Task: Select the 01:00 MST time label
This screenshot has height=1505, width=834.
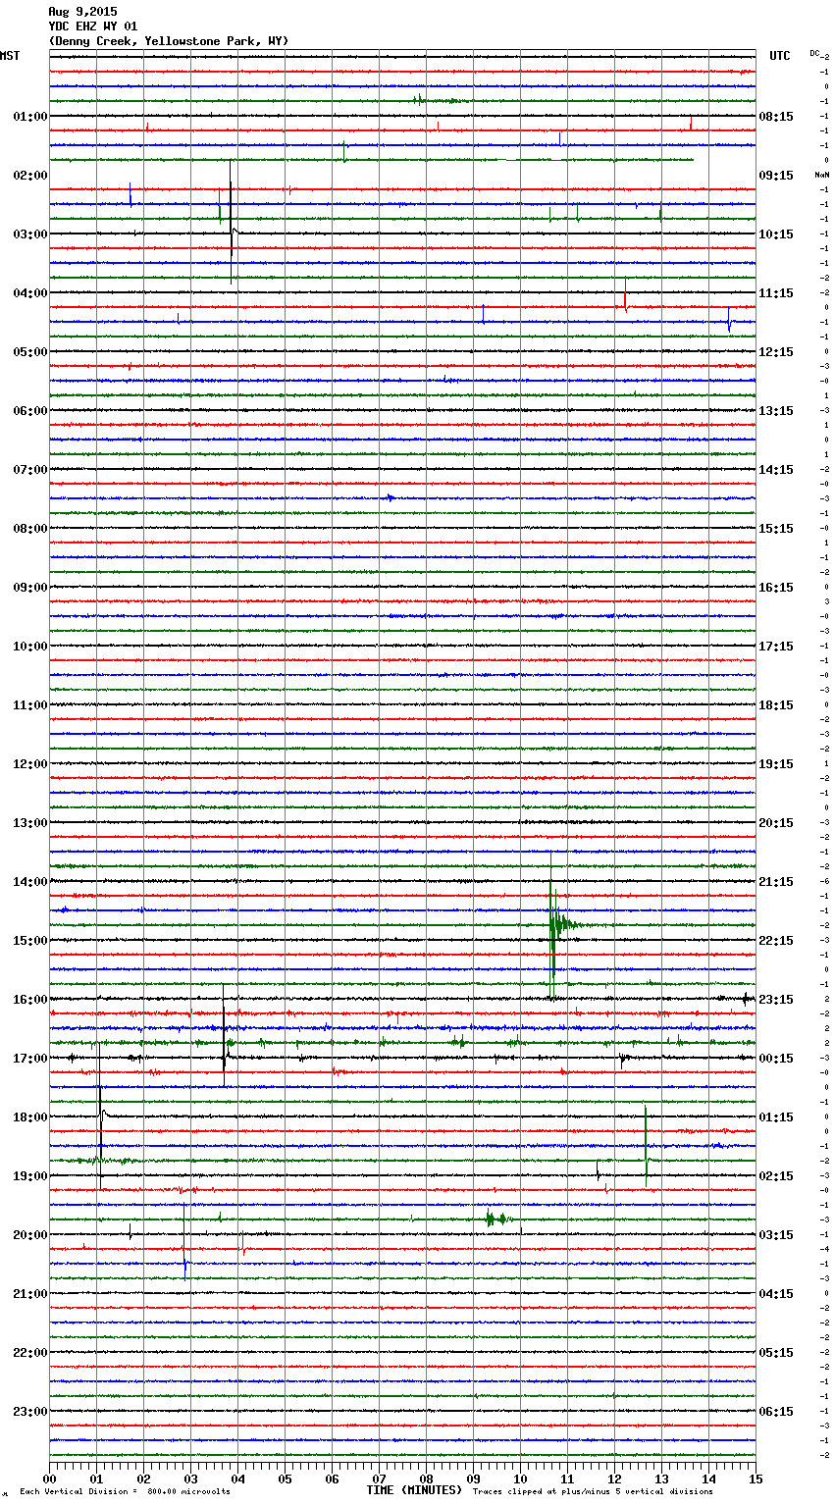Action: click(x=30, y=117)
